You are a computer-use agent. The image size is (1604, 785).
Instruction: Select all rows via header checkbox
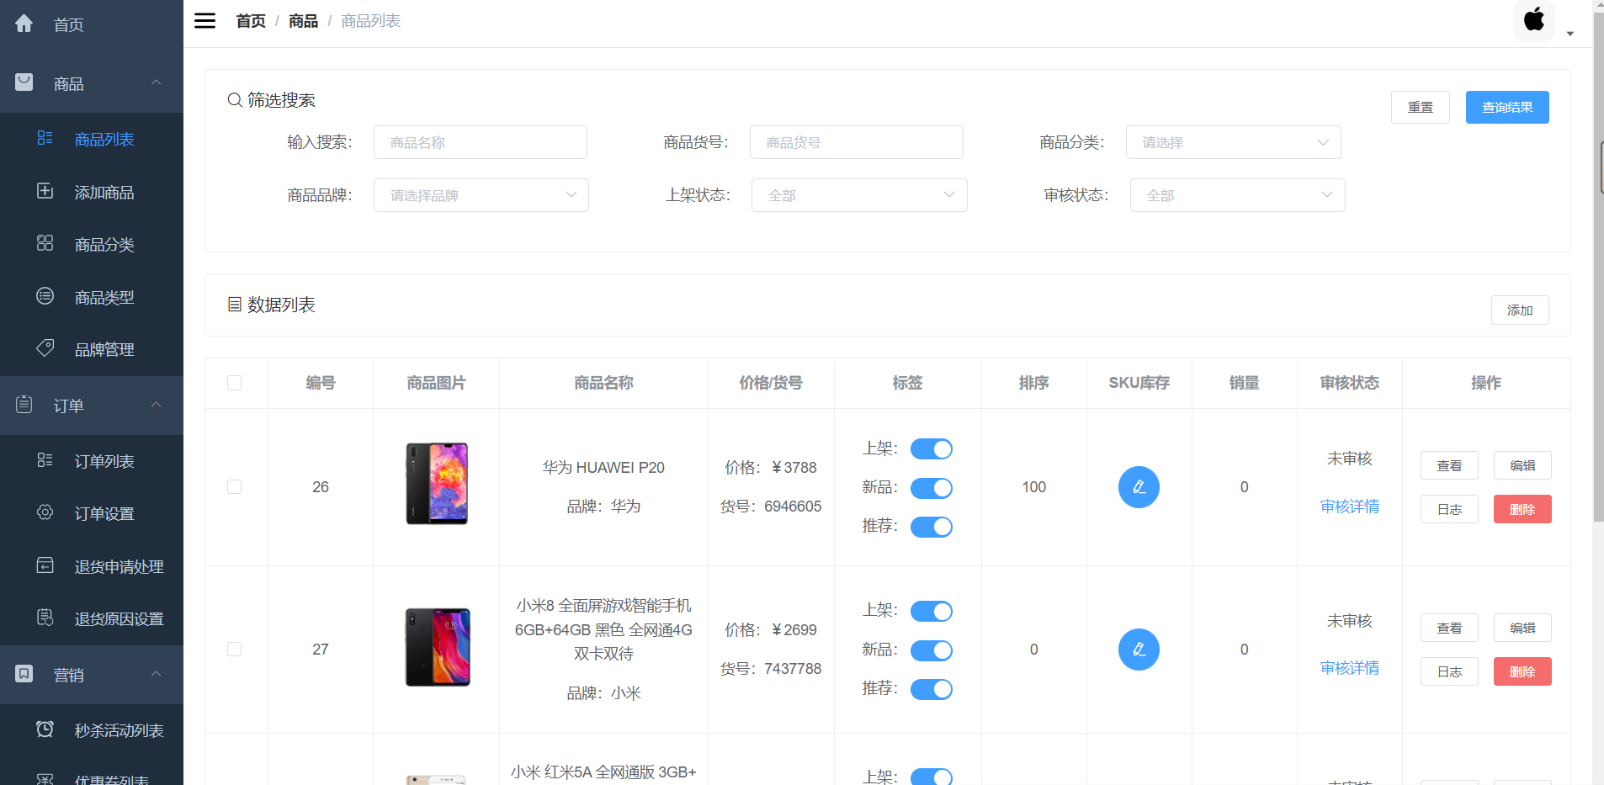(x=235, y=383)
